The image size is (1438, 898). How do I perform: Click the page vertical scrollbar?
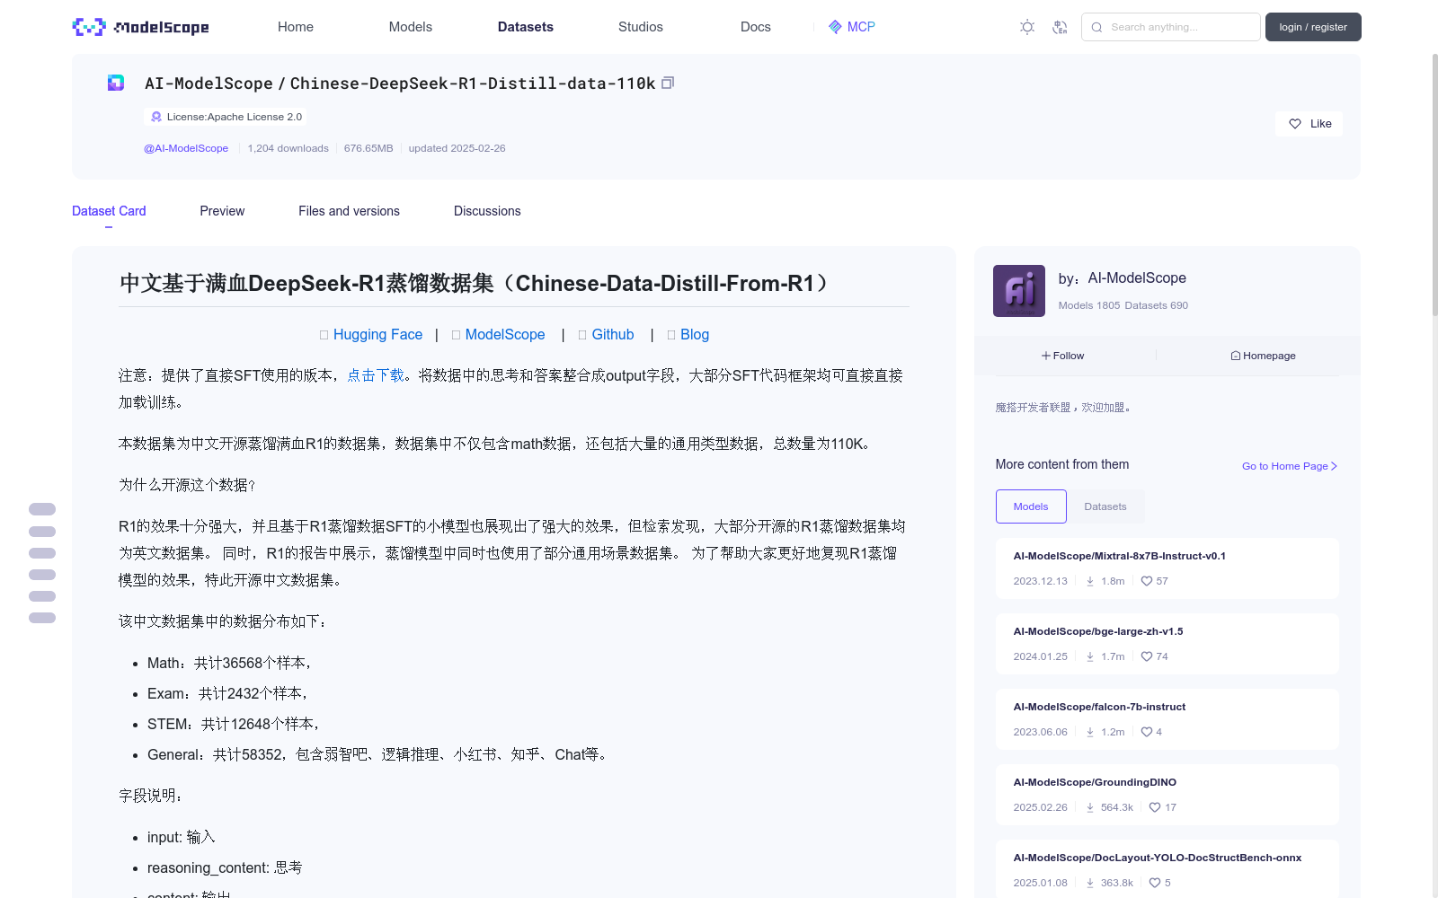click(1434, 184)
